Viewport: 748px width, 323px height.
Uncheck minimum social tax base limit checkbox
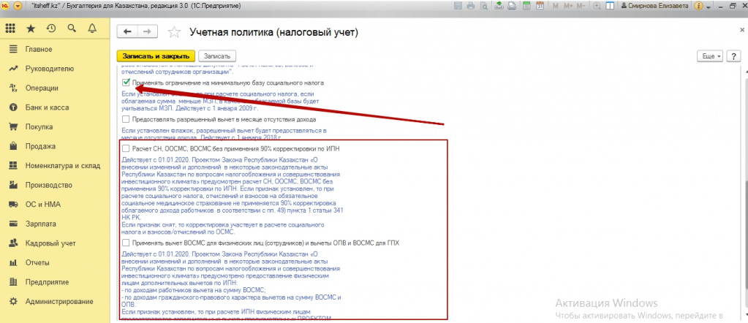[126, 83]
